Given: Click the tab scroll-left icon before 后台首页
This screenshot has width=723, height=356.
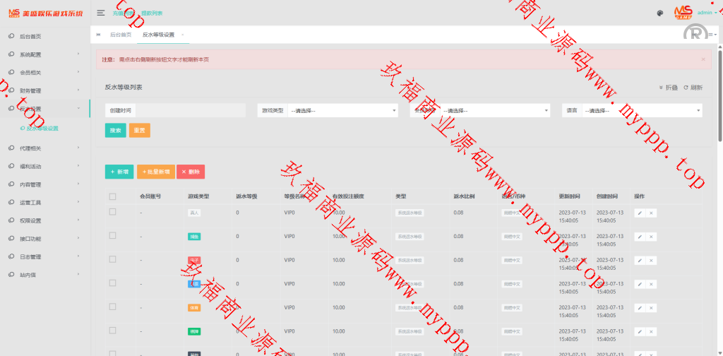Looking at the screenshot, I should pos(98,35).
